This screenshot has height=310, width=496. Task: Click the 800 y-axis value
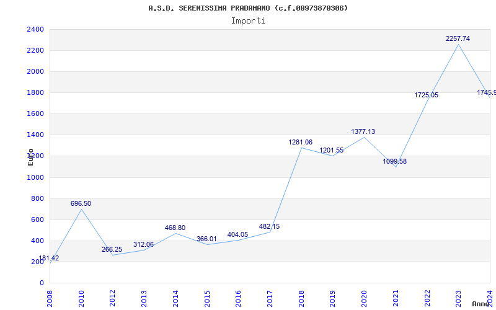pos(38,198)
